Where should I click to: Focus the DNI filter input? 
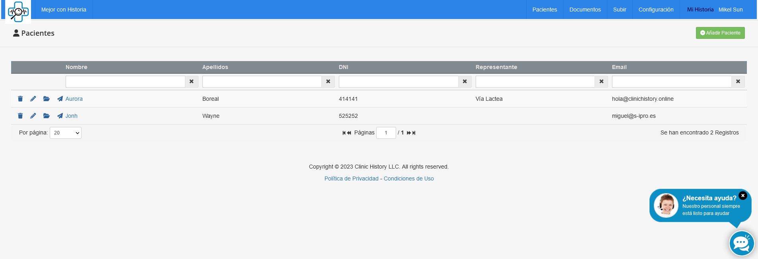pyautogui.click(x=398, y=82)
